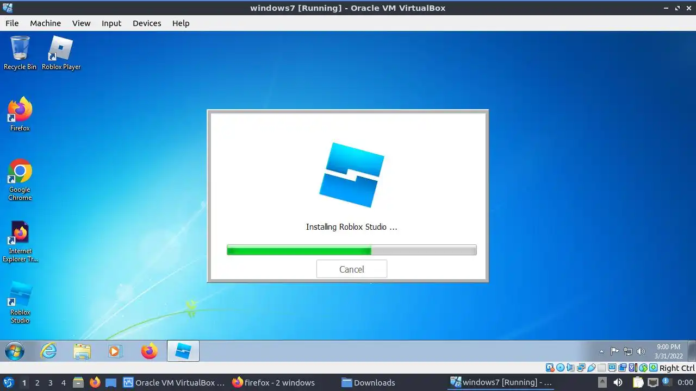Select Roblox Studio installer taskbar button
This screenshot has height=391, width=696.
pos(183,351)
